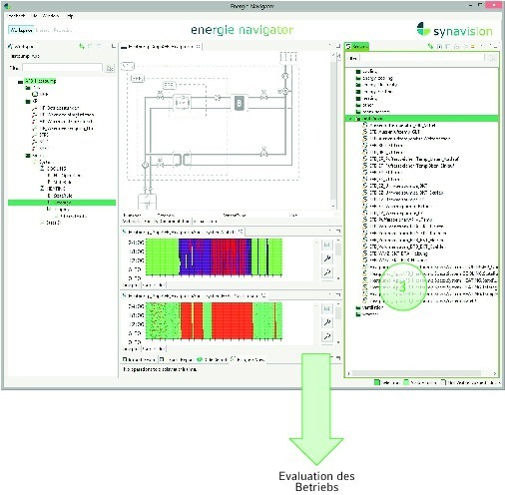
Task: Click the right arrow of the Sensors horizontal scrollbar
Action: [x=495, y=373]
